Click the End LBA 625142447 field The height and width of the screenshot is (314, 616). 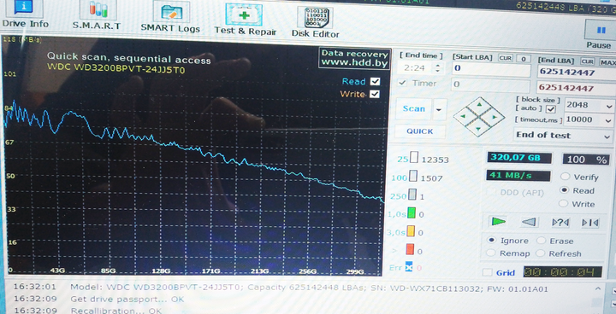[x=576, y=73]
